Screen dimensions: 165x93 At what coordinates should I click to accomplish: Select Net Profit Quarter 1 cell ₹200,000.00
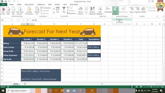tap(28, 59)
